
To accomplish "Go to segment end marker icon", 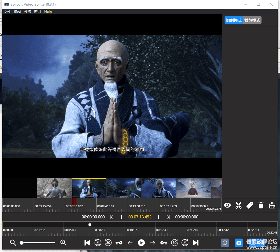I will pyautogui.click(x=169, y=217).
